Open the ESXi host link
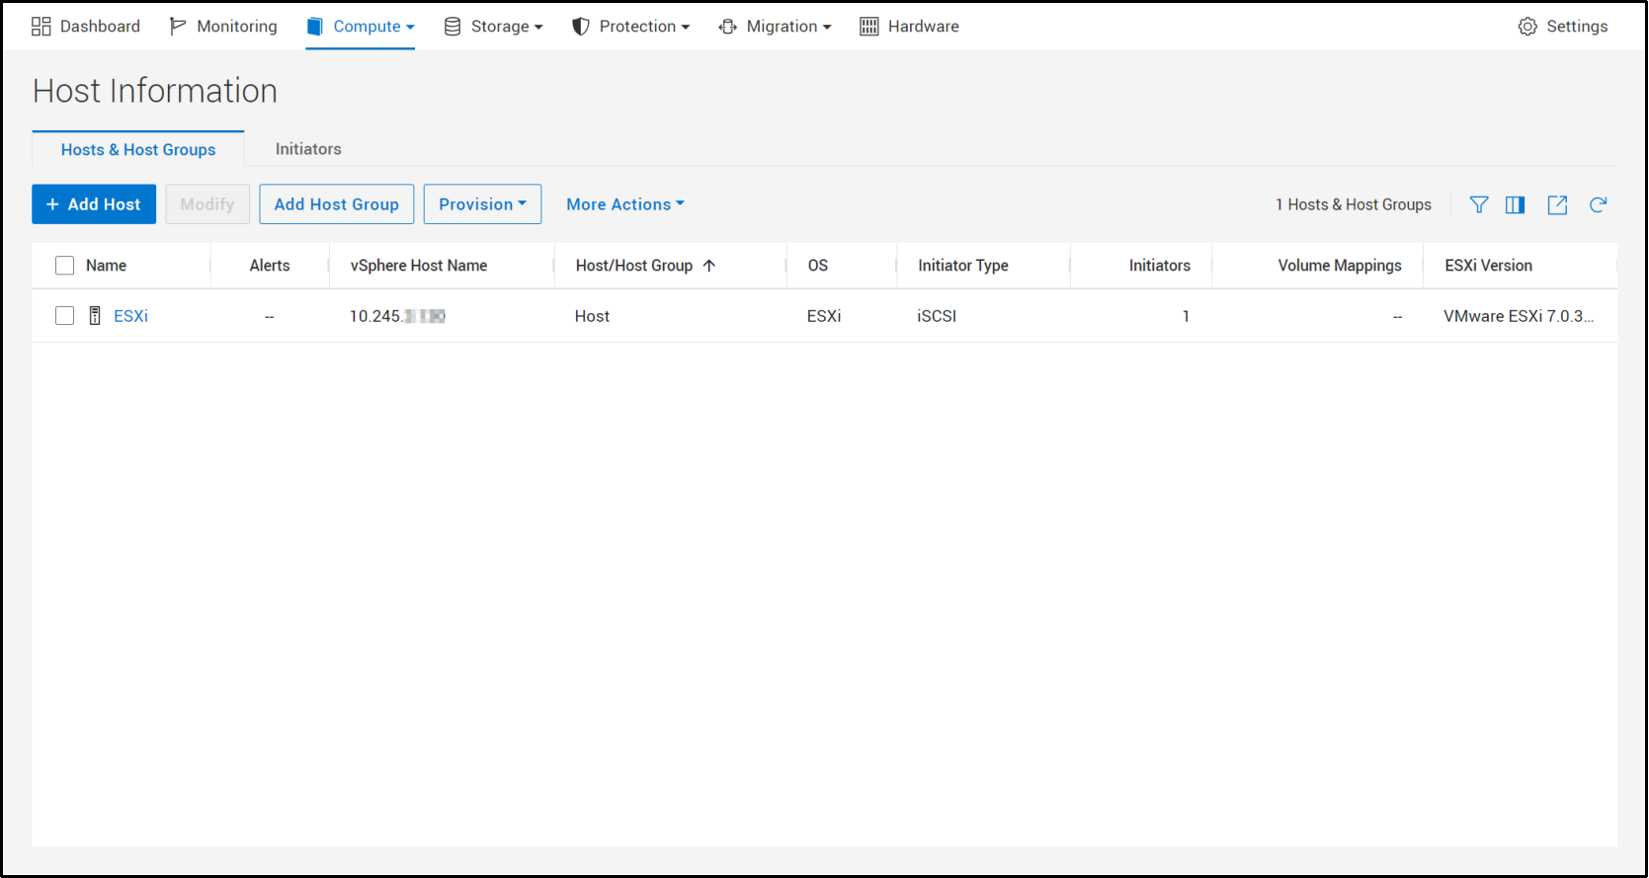The width and height of the screenshot is (1649, 878). pos(131,316)
